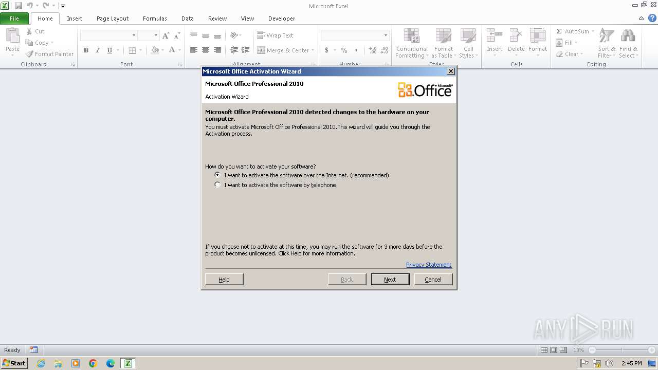The image size is (658, 370).
Task: Click Next in Activation Wizard
Action: pyautogui.click(x=390, y=280)
